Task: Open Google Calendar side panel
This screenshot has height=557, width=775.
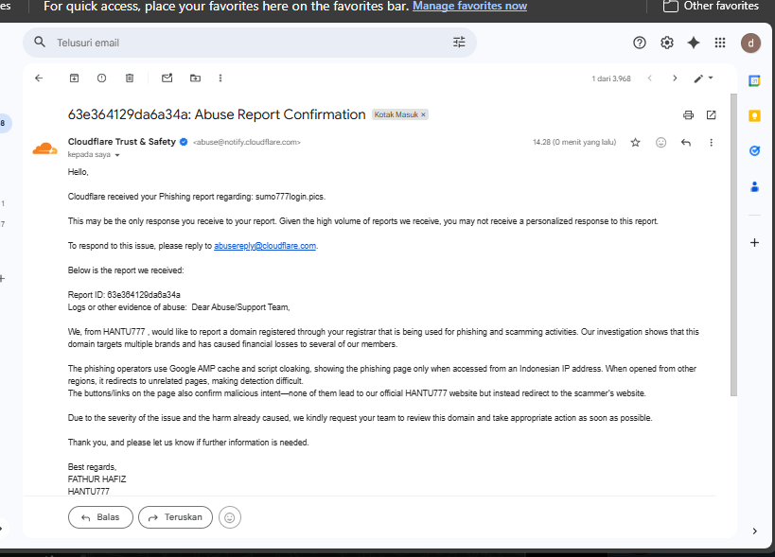Action: [754, 80]
